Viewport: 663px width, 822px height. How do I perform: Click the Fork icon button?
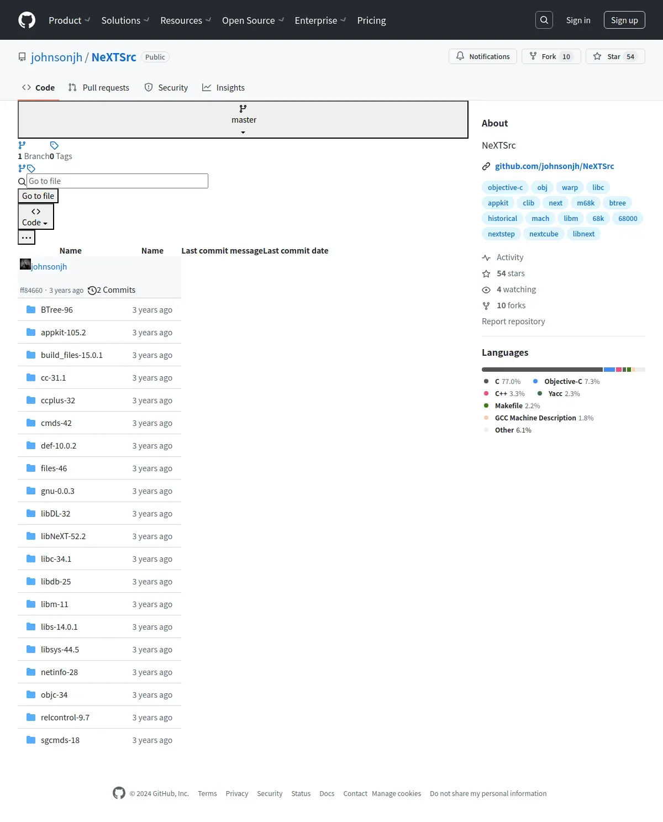(x=533, y=56)
